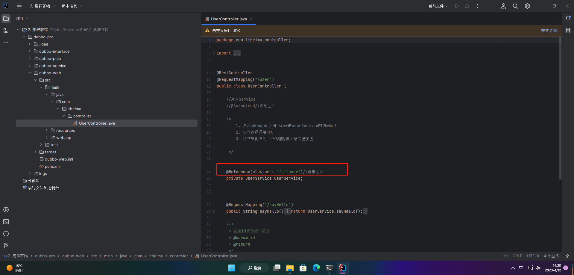Open the Problems tool window
Image resolution: width=574 pixels, height=275 pixels.
point(6,234)
